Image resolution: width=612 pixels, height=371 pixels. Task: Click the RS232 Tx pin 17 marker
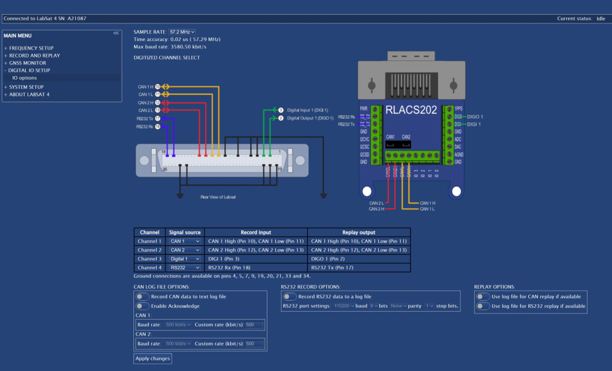tap(157, 118)
